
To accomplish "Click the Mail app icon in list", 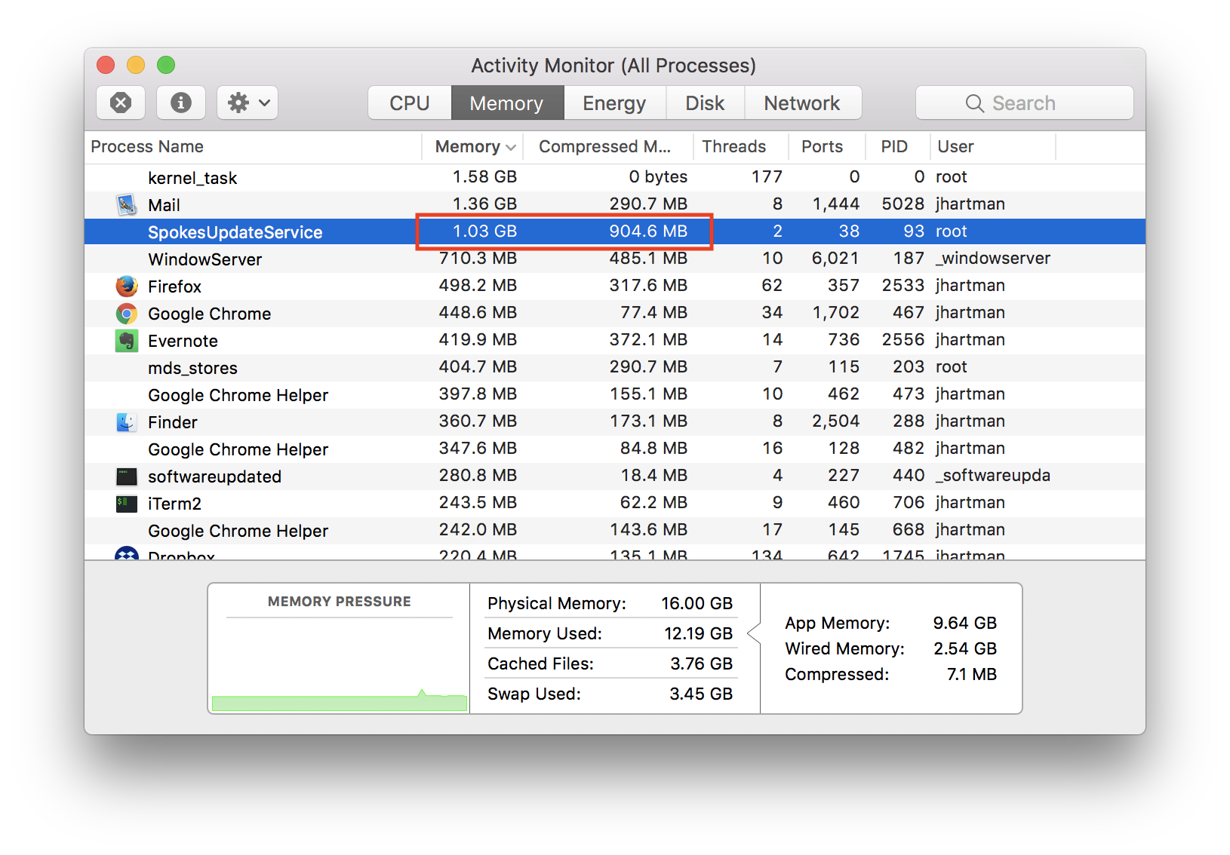I will pos(126,205).
